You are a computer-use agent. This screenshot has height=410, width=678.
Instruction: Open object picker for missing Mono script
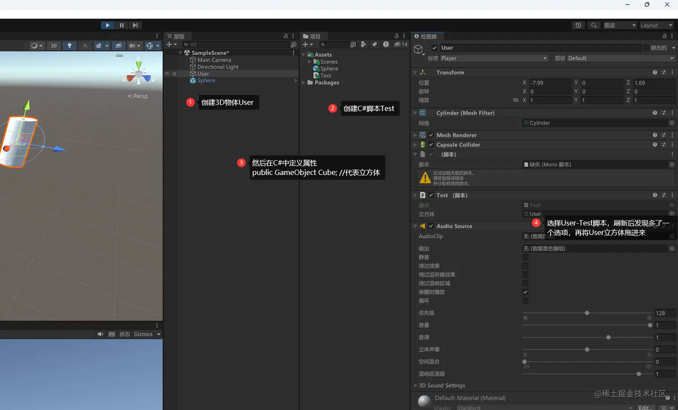coord(672,165)
